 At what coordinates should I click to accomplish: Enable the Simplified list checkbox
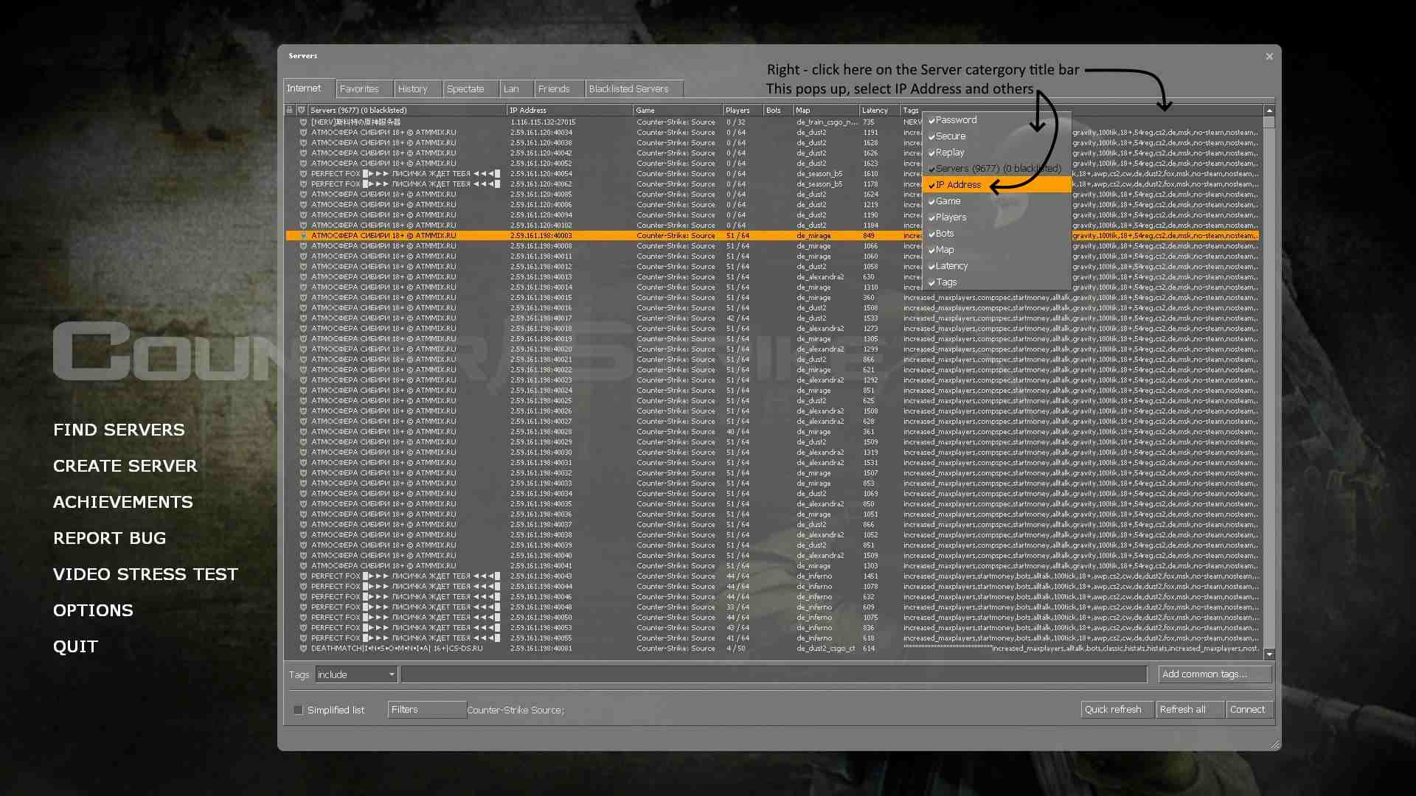click(299, 710)
